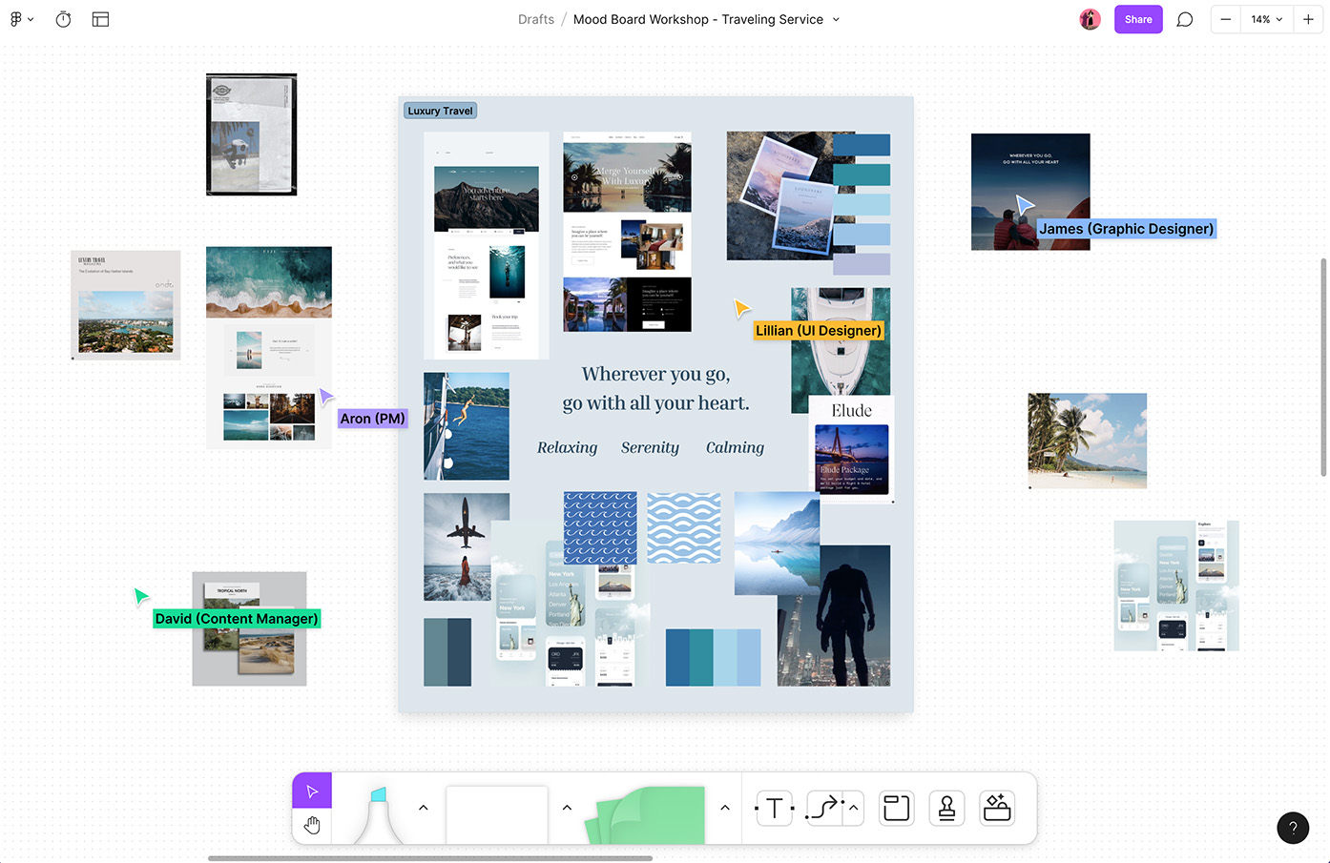The image size is (1330, 863).
Task: Expand the shapes options chevron
Action: pos(567,808)
